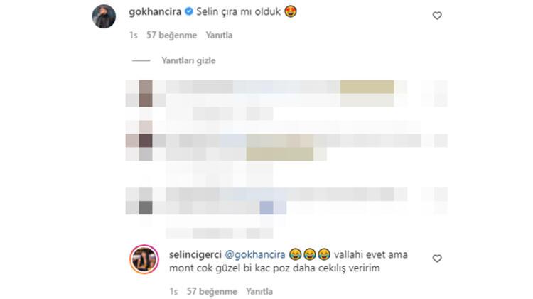
Task: Open the gokhancira username link
Action: 155,12
